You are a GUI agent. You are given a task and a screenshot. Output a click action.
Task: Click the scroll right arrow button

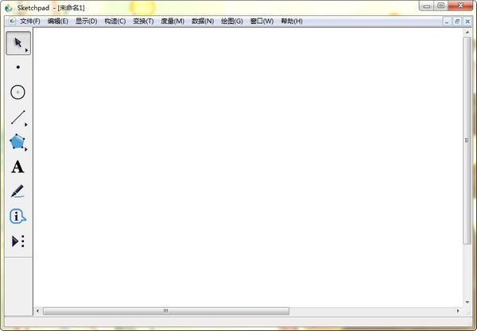point(457,310)
